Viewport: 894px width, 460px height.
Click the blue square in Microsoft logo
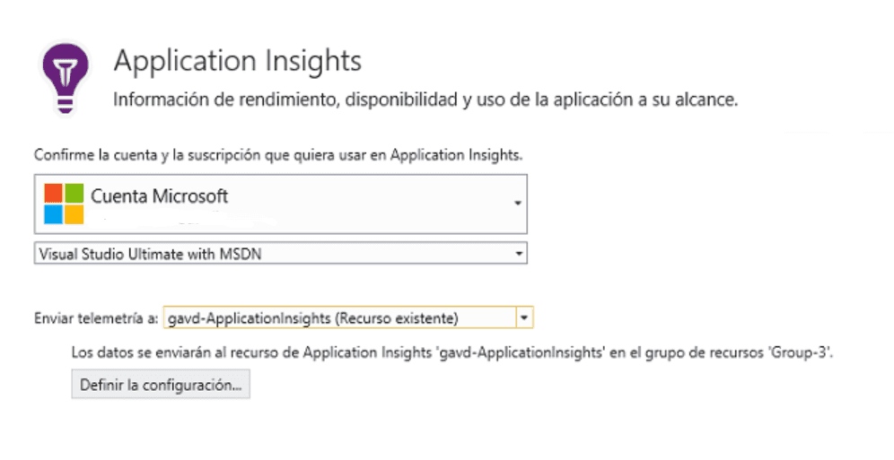point(53,214)
